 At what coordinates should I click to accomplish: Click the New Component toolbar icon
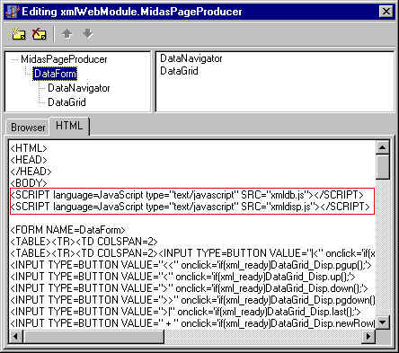(18, 33)
